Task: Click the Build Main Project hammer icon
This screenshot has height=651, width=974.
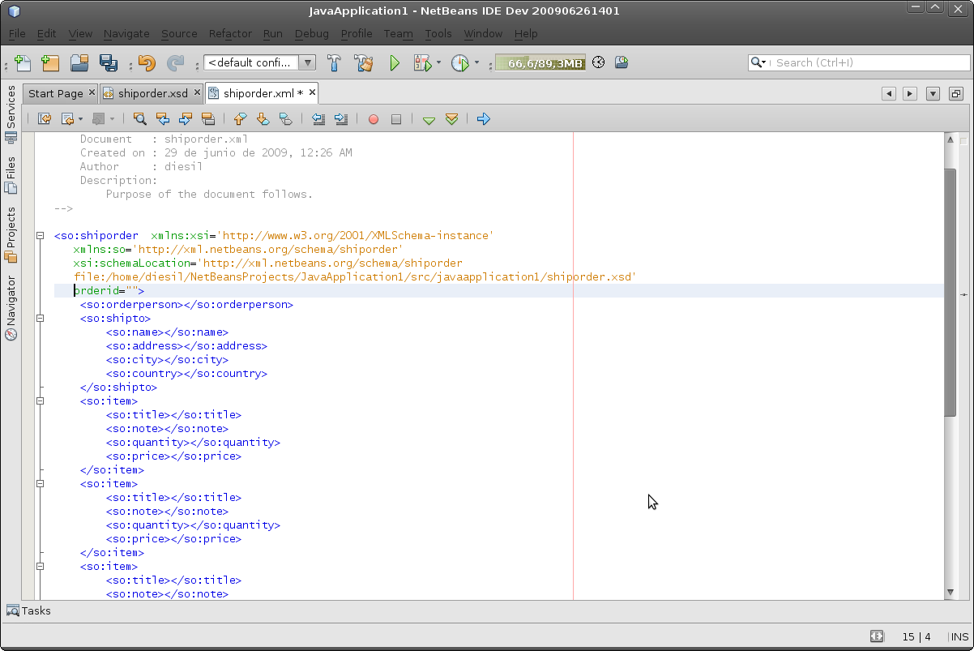Action: [334, 62]
